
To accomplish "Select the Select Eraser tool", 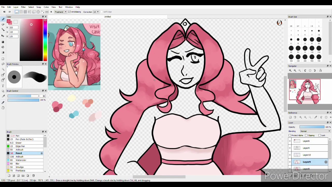I will pos(3,80).
